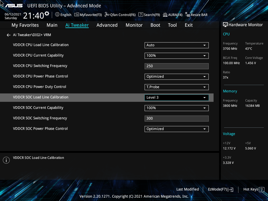268x201 pixels.
Task: Open MyFavorite(F3) list icon
Action: 77,15
